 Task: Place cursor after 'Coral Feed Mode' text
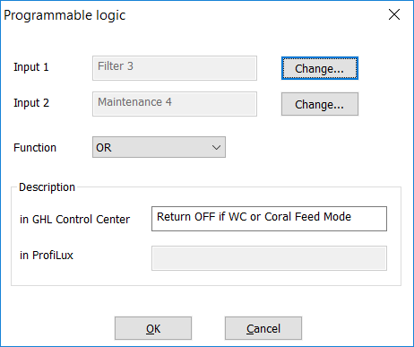[352, 217]
